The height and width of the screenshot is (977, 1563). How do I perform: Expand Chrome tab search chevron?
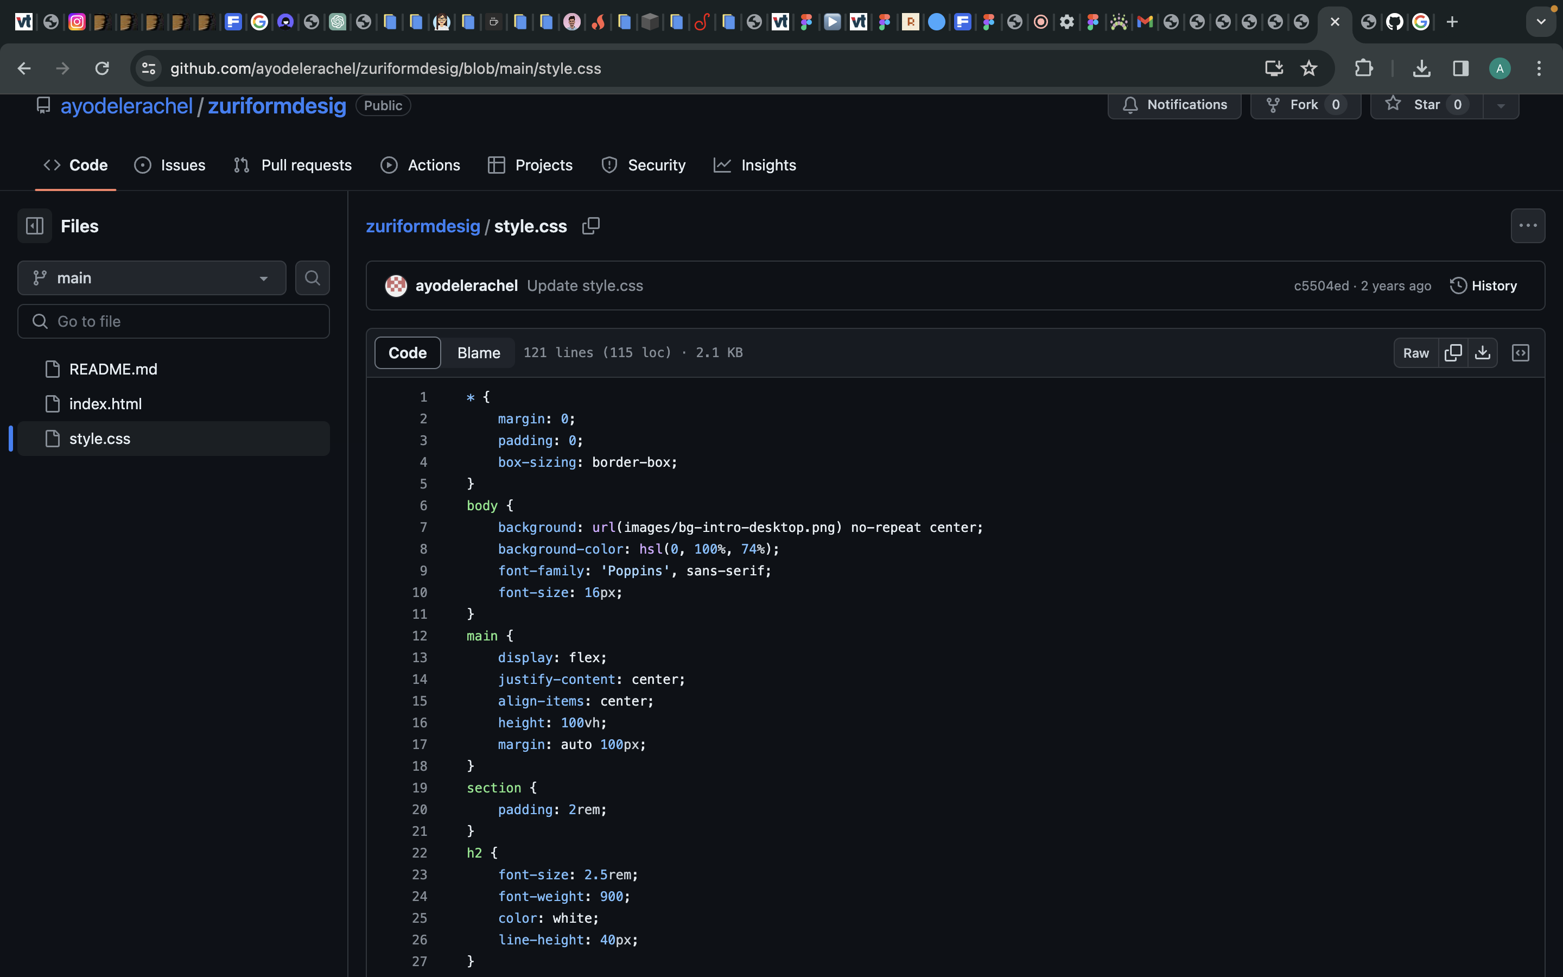pyautogui.click(x=1541, y=22)
